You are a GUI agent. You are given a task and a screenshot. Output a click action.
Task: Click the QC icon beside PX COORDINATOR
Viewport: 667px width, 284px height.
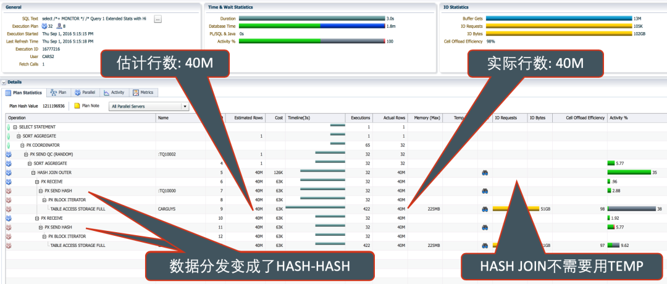point(8,146)
